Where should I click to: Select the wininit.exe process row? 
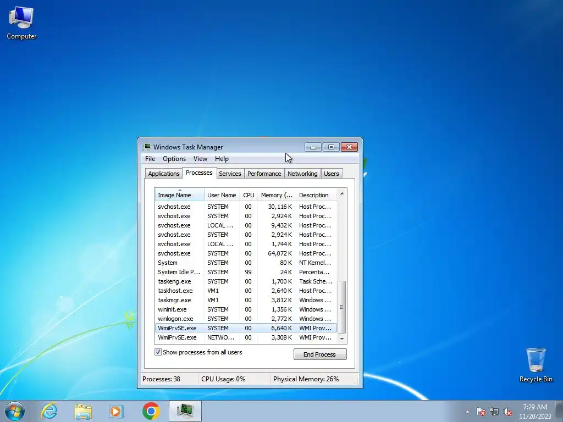pos(246,309)
